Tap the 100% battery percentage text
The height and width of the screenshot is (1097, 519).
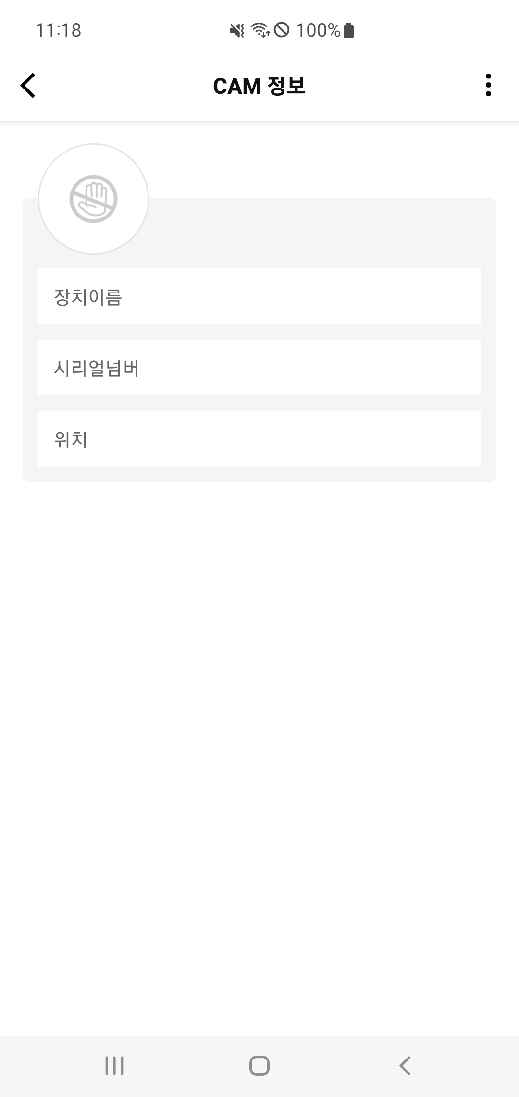tap(318, 30)
